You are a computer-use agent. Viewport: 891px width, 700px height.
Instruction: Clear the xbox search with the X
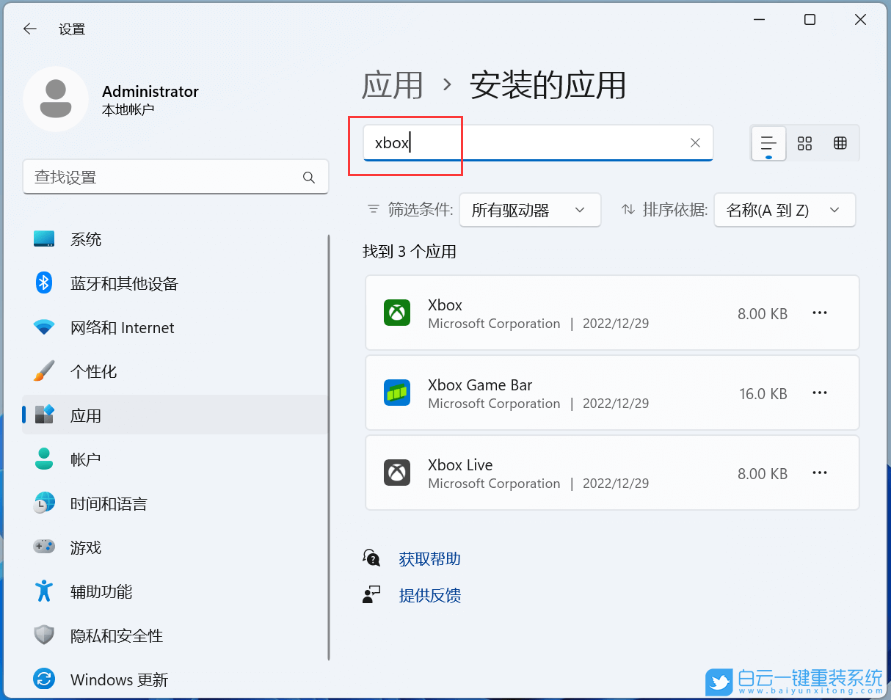694,143
